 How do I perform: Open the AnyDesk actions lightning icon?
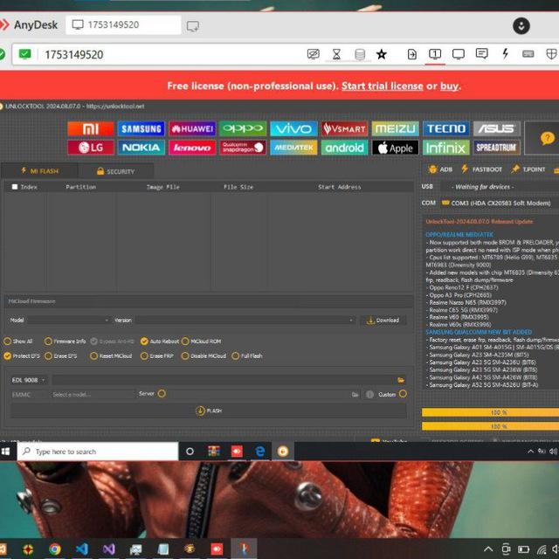(x=505, y=54)
